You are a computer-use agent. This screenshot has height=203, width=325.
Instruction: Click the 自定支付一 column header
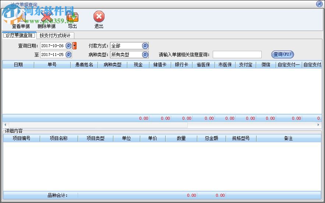tap(289, 65)
